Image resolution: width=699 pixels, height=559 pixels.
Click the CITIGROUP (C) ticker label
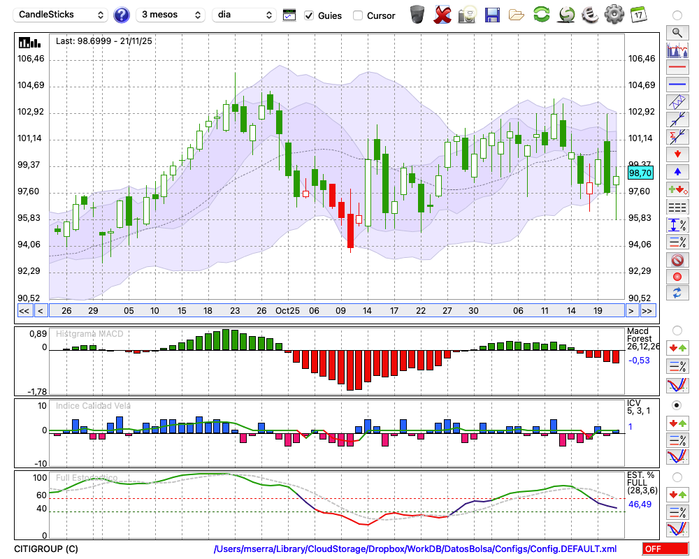coord(46,549)
